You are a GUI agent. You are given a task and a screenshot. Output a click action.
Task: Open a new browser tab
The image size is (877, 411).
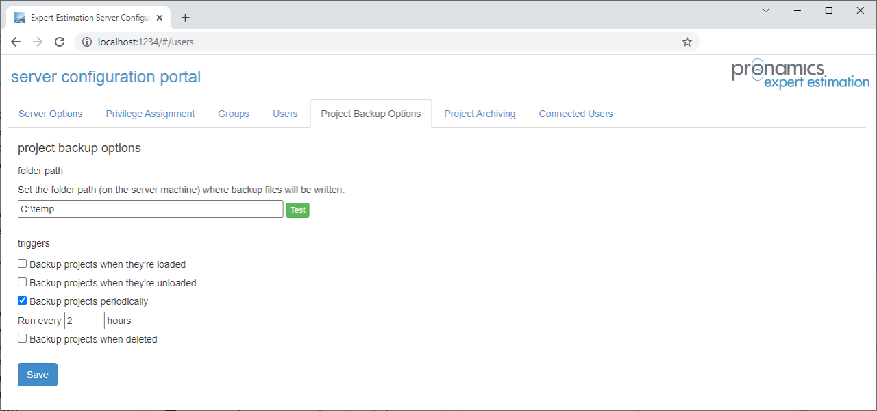[185, 18]
